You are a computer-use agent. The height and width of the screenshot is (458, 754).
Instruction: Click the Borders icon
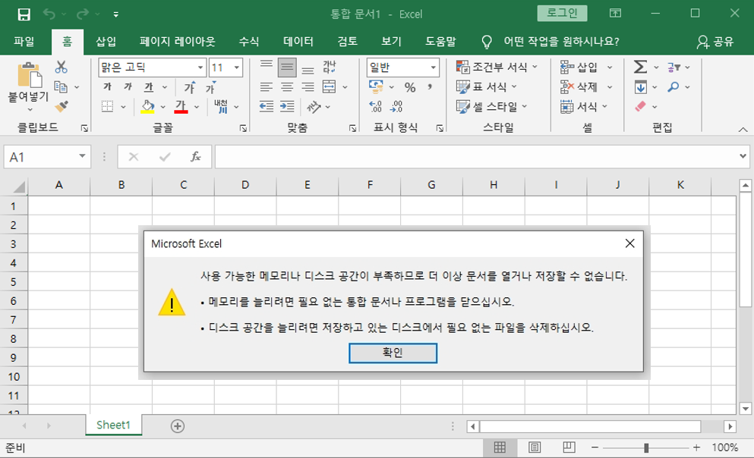108,106
